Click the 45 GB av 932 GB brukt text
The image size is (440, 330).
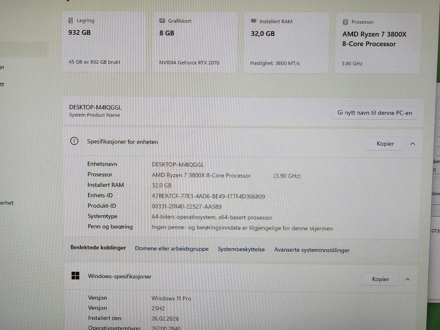(94, 62)
